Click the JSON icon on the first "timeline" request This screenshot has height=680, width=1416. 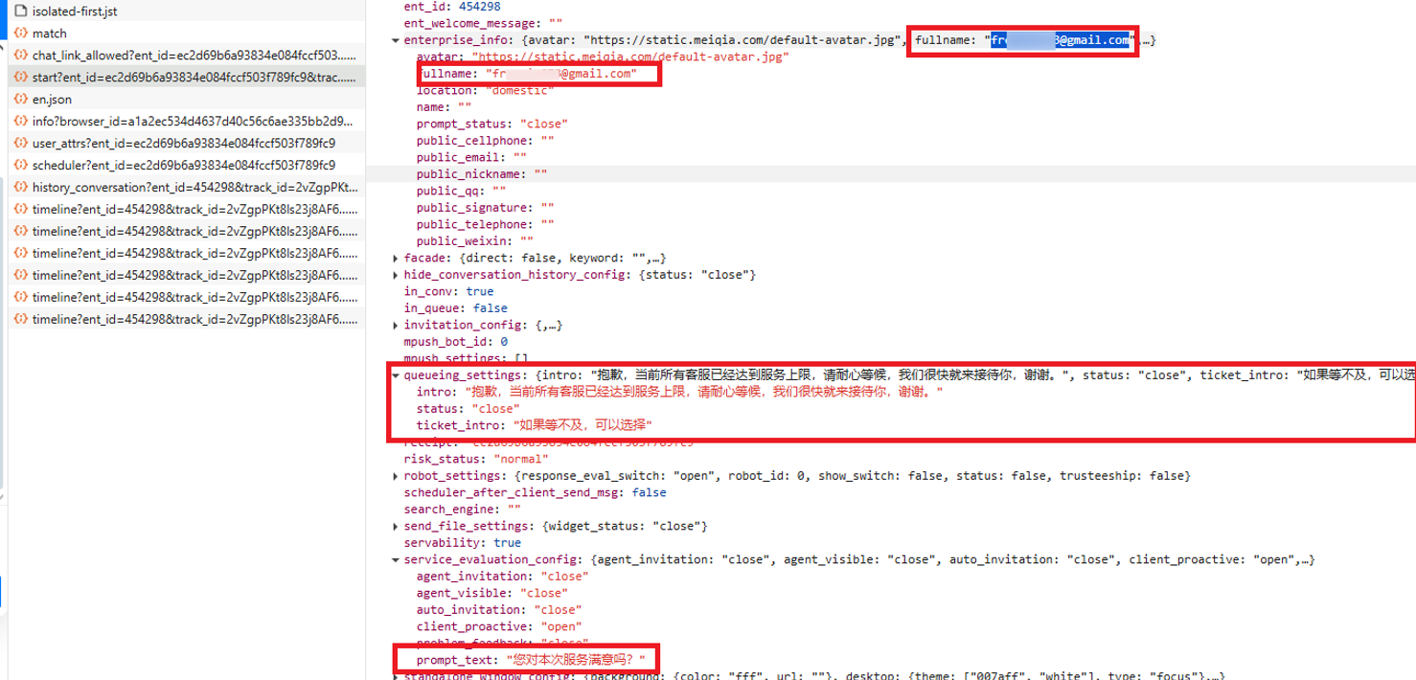coord(21,209)
